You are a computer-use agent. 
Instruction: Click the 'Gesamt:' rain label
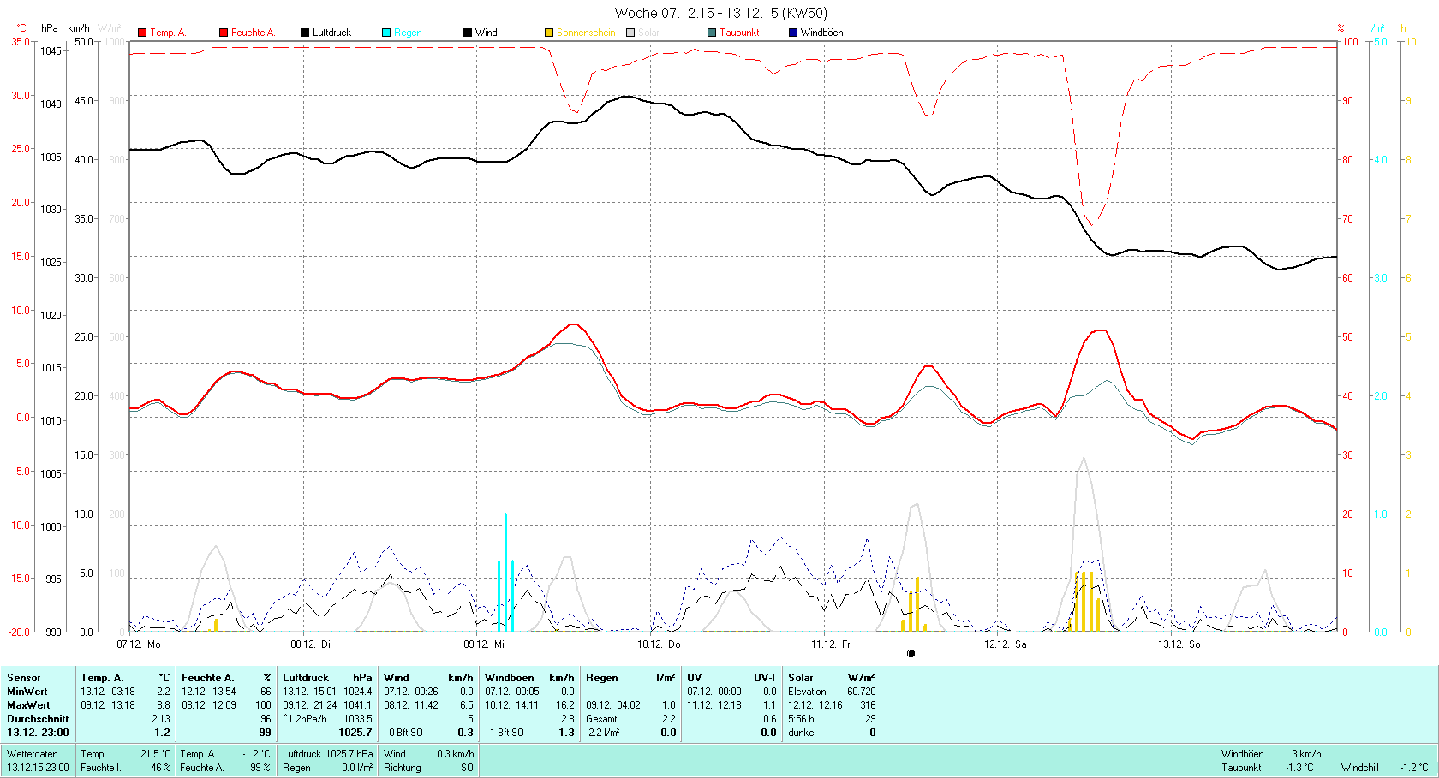(x=603, y=719)
